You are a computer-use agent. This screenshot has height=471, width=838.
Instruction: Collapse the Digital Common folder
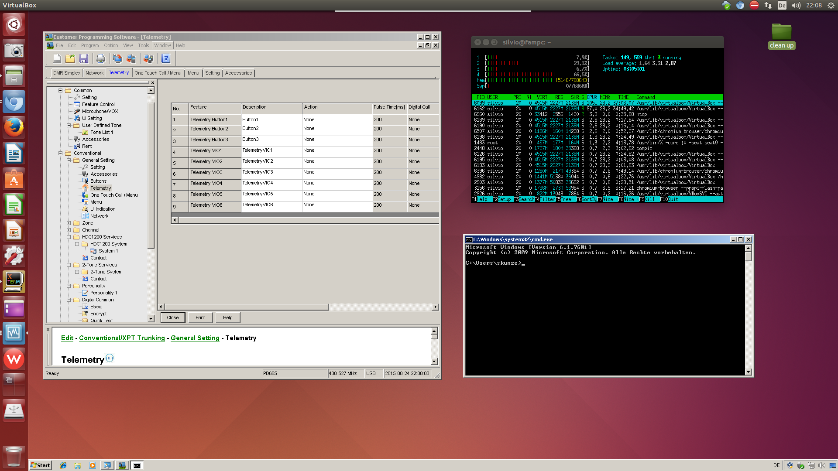(x=69, y=300)
